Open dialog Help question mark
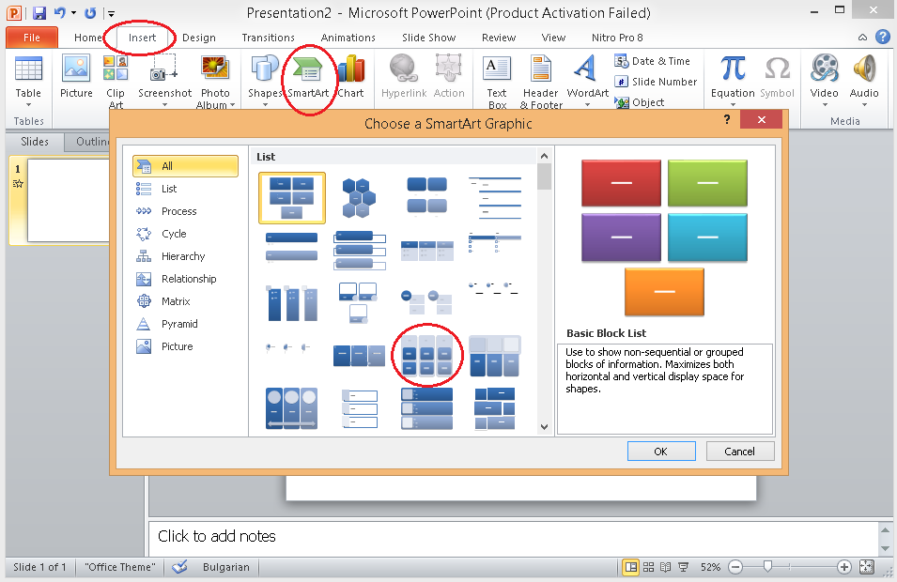The height and width of the screenshot is (582, 897). click(727, 120)
